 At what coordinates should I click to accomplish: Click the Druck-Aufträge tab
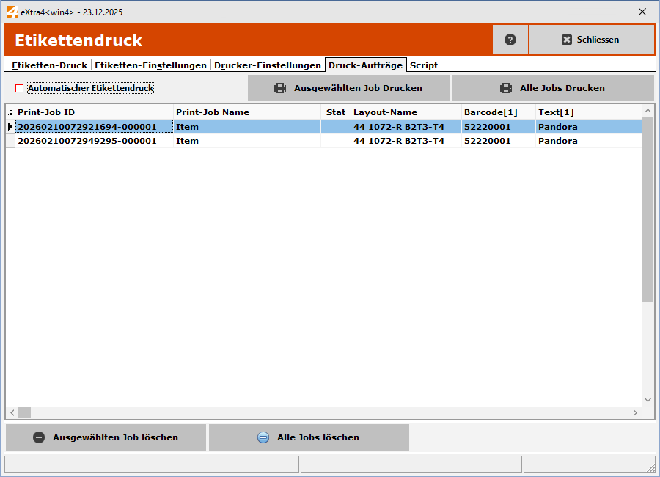366,65
